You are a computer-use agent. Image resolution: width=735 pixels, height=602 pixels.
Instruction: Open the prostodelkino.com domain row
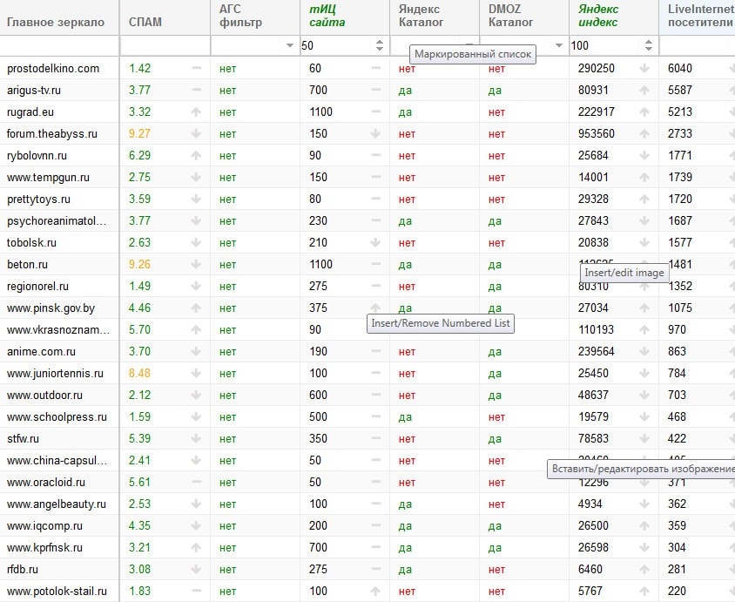click(53, 69)
